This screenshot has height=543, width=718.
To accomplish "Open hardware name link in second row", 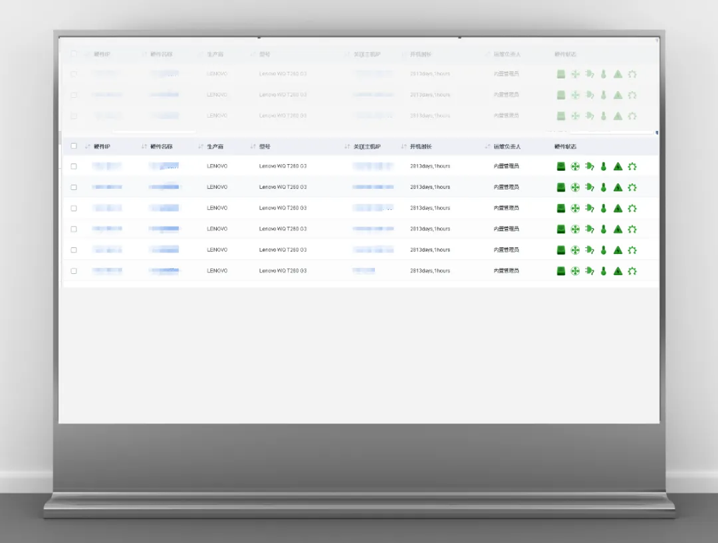I will tap(164, 187).
